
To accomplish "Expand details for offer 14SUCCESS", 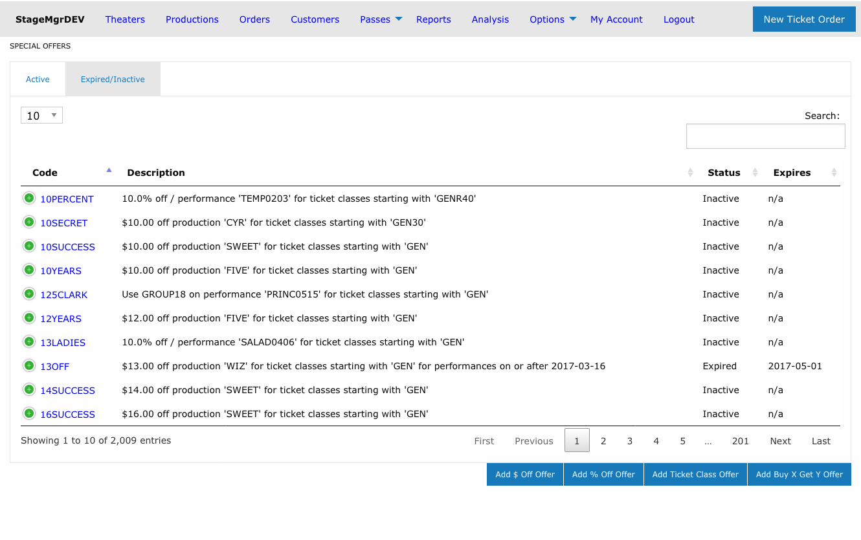I will click(29, 389).
